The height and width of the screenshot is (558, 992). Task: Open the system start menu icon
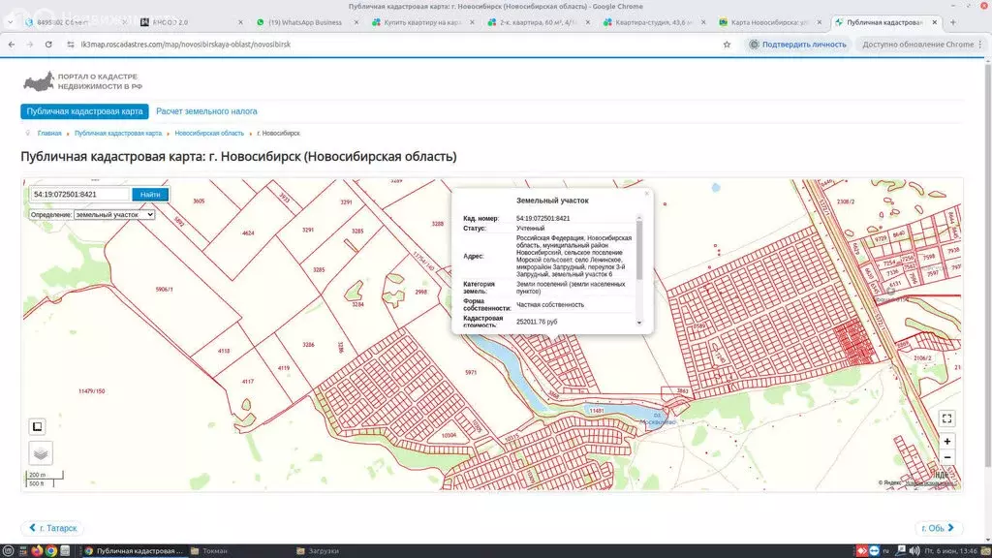pyautogui.click(x=8, y=551)
